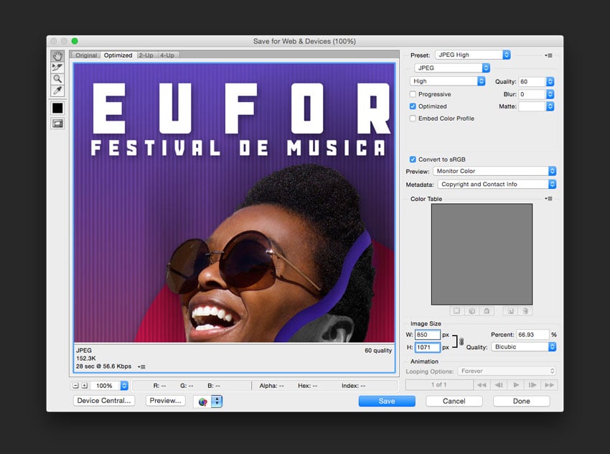Image resolution: width=610 pixels, height=454 pixels.
Task: Open the Bicubic resampling quality dropdown
Action: pyautogui.click(x=524, y=346)
